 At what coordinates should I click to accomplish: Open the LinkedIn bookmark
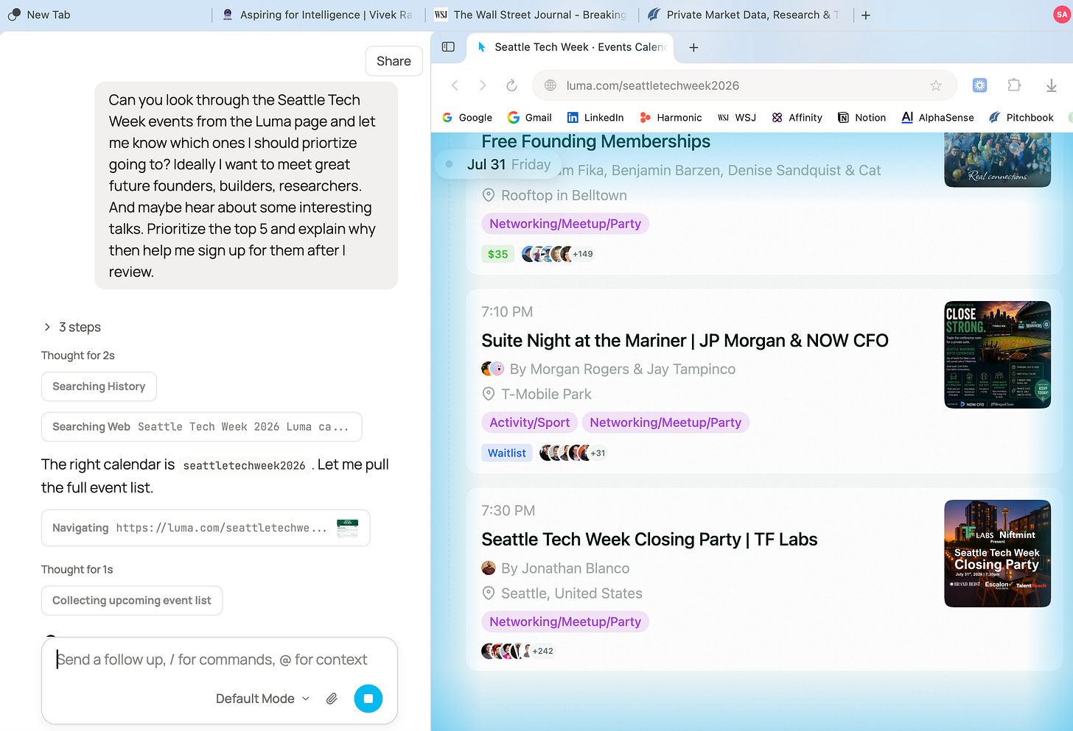tap(595, 118)
